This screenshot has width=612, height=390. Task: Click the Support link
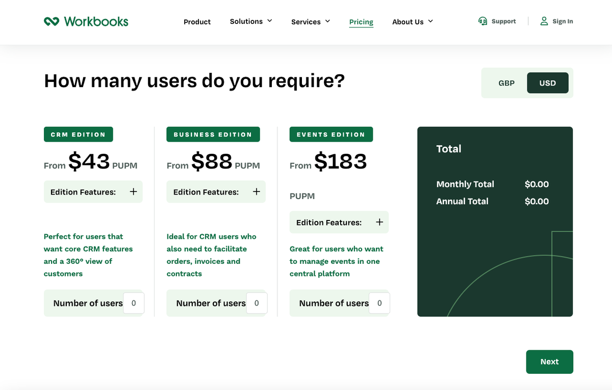click(x=504, y=21)
